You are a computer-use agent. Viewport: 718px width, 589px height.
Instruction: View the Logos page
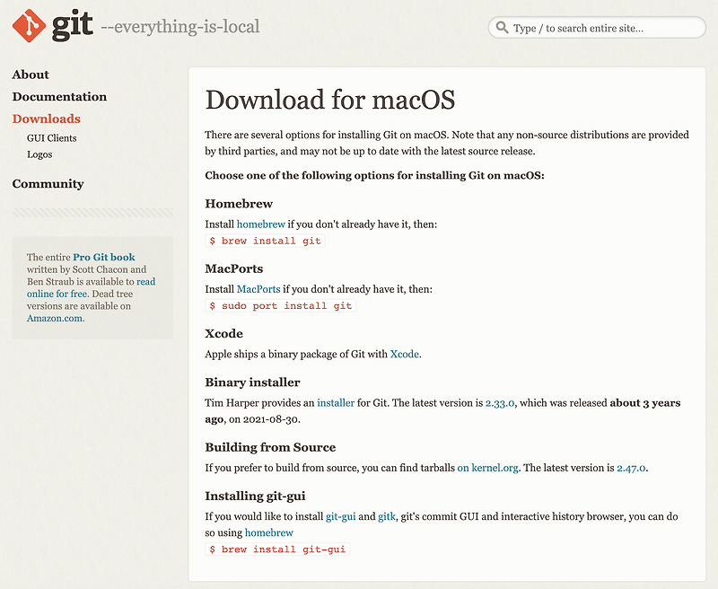(40, 154)
